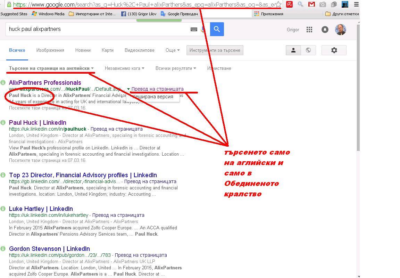Open Други отметки bookmarks folder
The height and width of the screenshot is (278, 400).
342,14
